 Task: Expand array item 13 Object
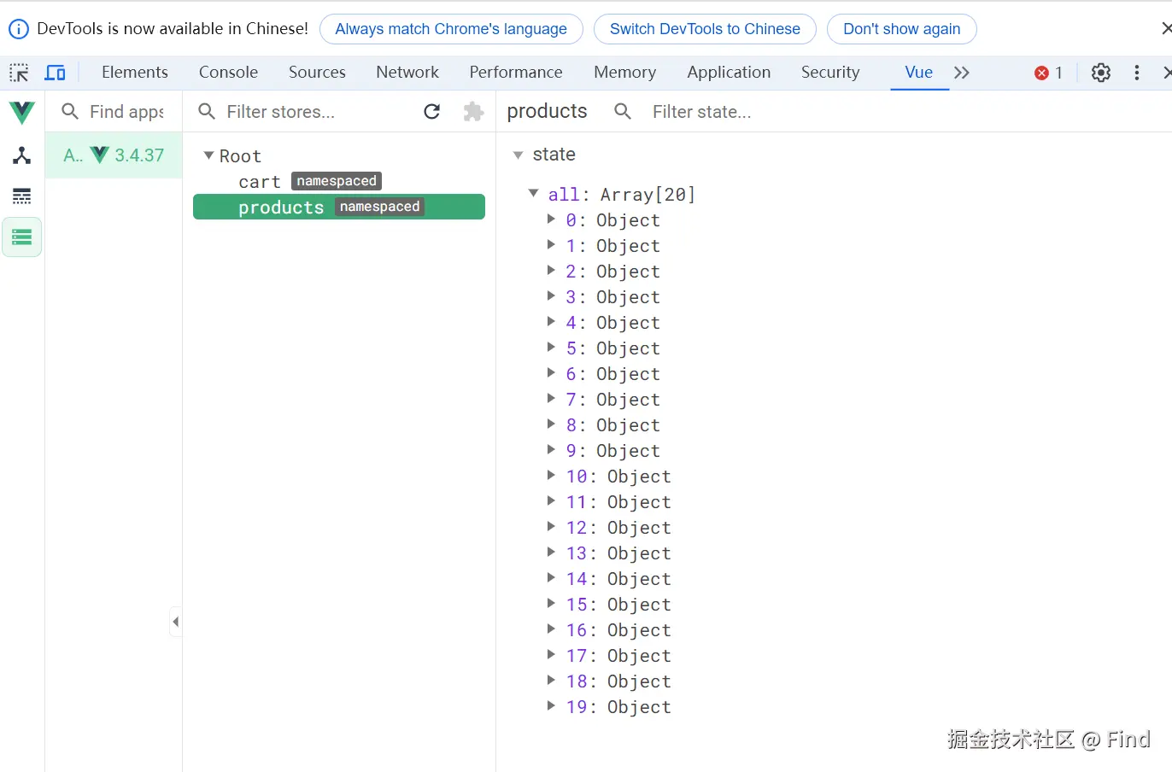coord(551,553)
